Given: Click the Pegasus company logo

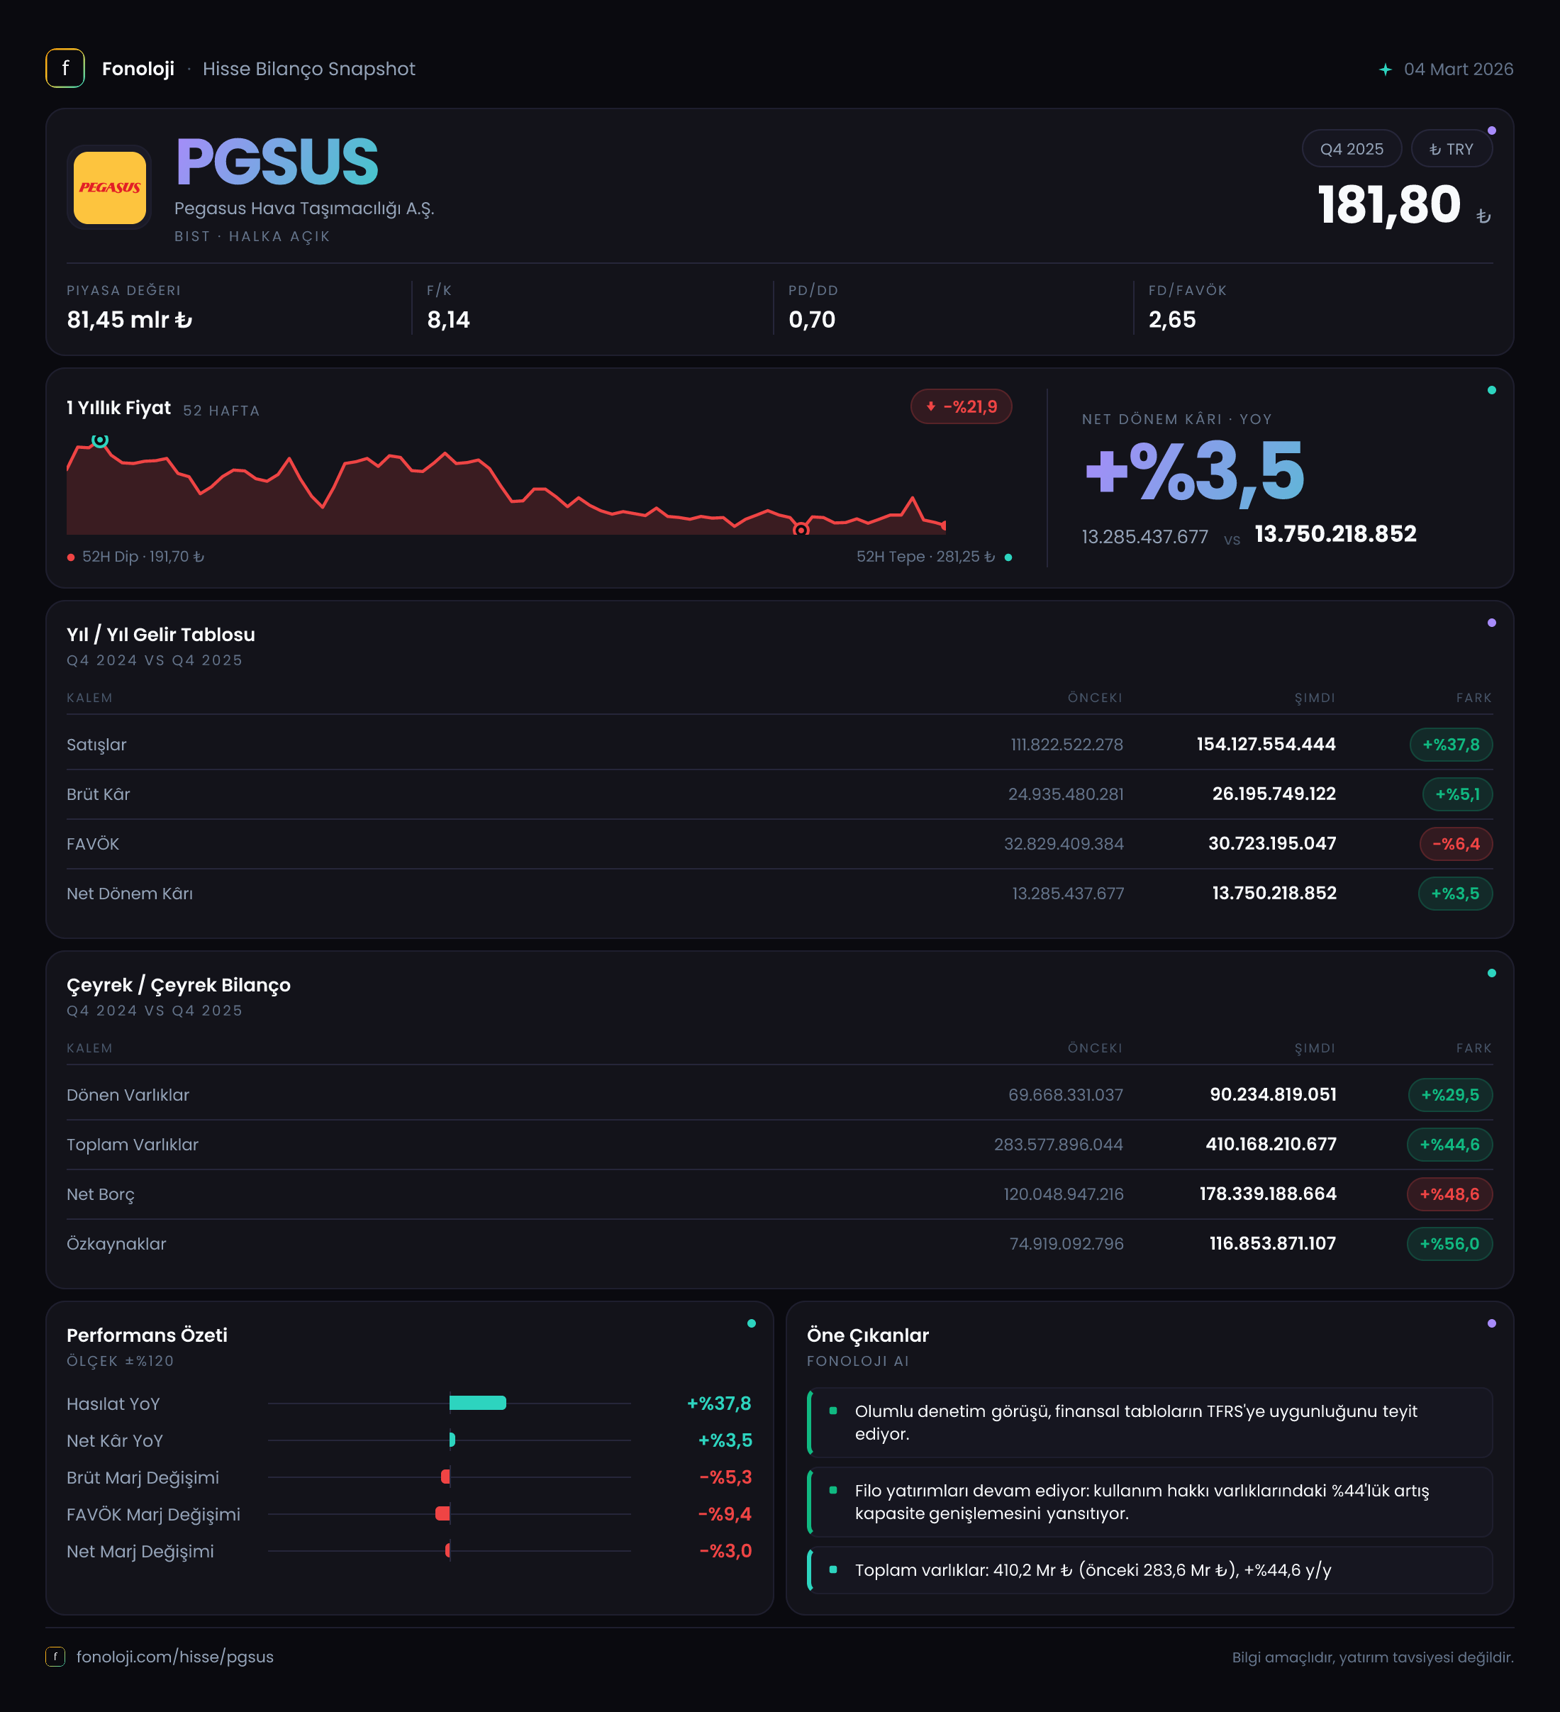Looking at the screenshot, I should (x=109, y=188).
